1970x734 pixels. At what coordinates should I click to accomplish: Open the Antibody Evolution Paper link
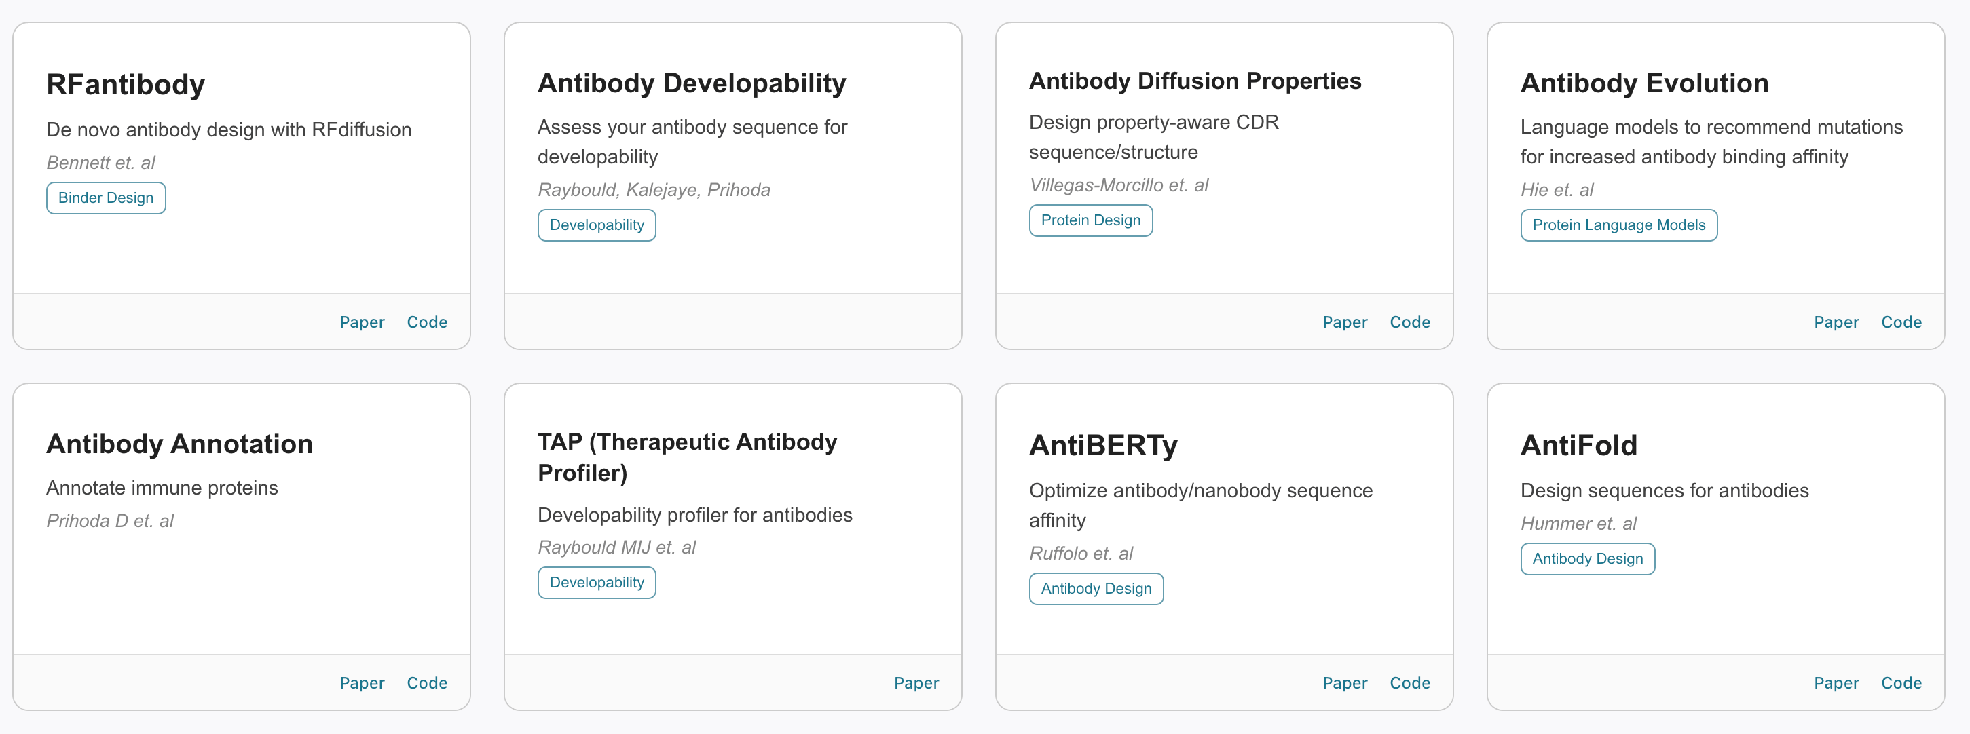click(1836, 322)
